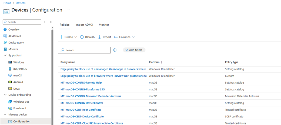Collapse the By platform section
Image resolution: width=281 pixels, height=125 pixels.
pos(5,55)
